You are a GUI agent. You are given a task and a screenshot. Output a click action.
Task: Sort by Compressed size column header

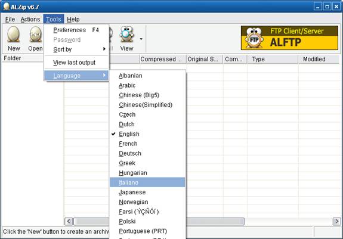pyautogui.click(x=163, y=59)
